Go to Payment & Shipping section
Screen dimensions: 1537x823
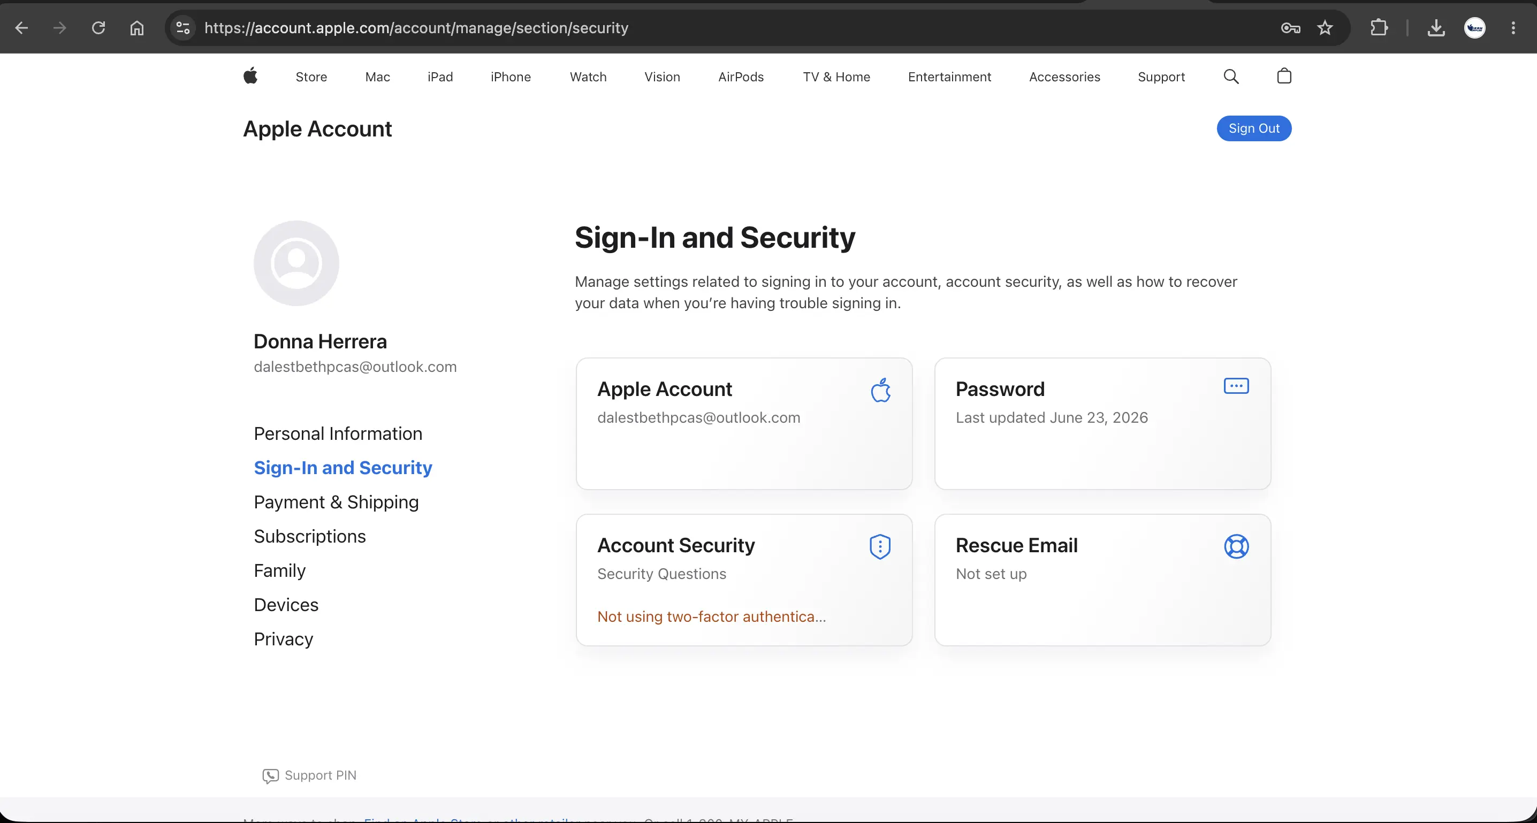click(336, 502)
